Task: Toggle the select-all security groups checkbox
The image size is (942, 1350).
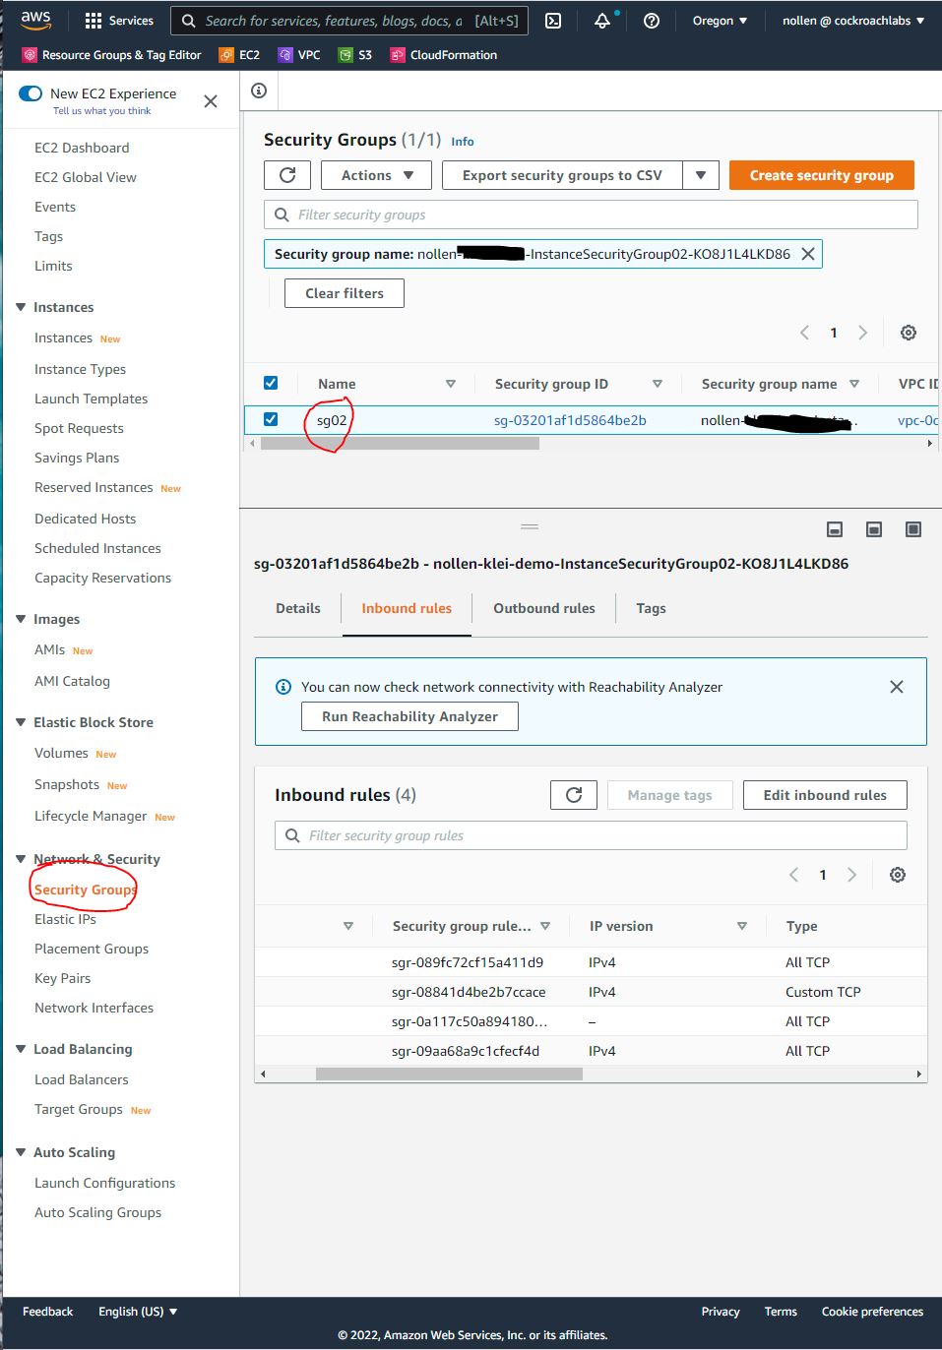Action: point(271,383)
